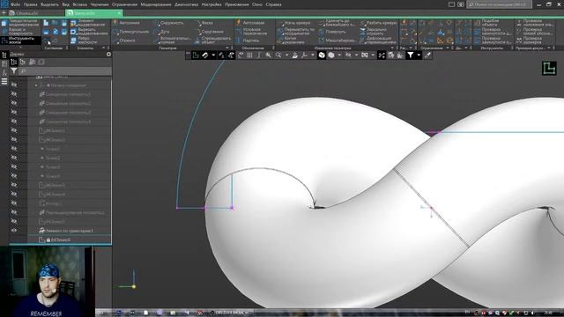
Task: Expand the Проверка документа panel arrow
Action: pos(549,48)
